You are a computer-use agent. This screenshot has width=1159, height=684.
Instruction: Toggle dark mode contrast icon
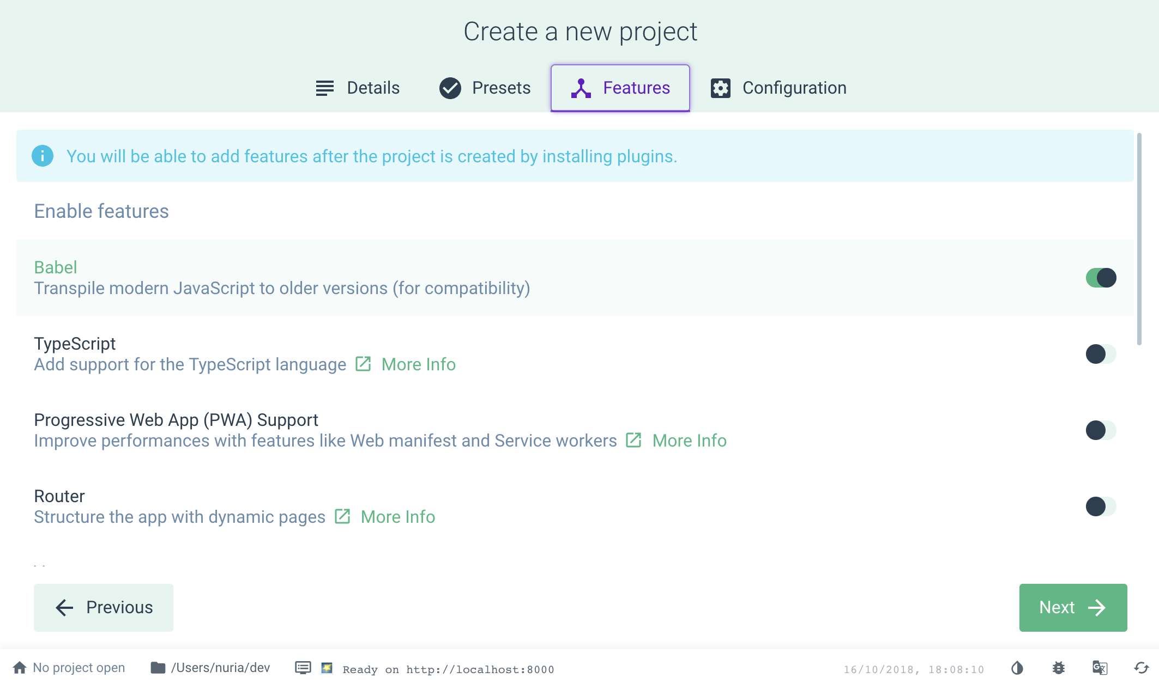pyautogui.click(x=1017, y=668)
